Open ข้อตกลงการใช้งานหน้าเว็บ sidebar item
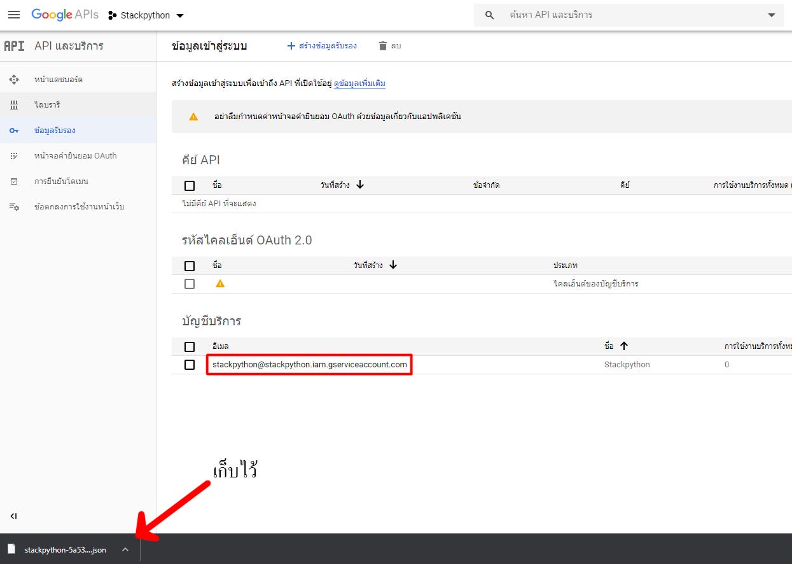 click(x=78, y=207)
